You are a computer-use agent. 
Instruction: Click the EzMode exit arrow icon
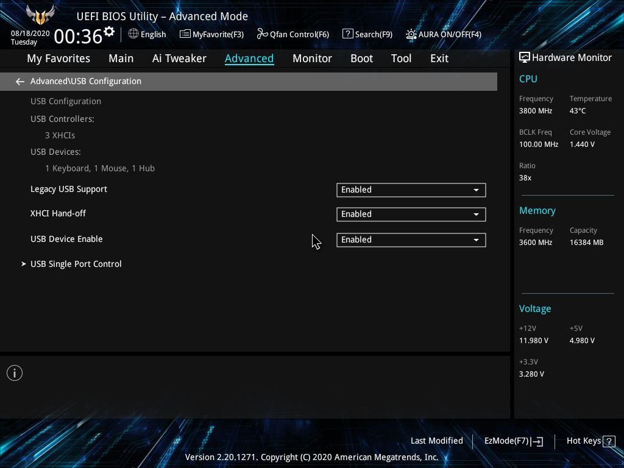(x=537, y=441)
